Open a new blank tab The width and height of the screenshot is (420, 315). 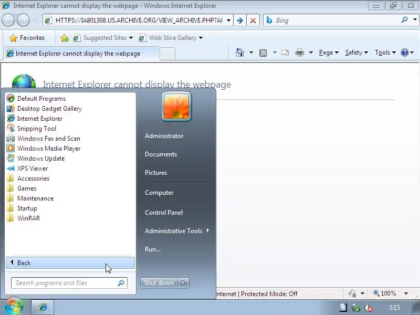[167, 54]
